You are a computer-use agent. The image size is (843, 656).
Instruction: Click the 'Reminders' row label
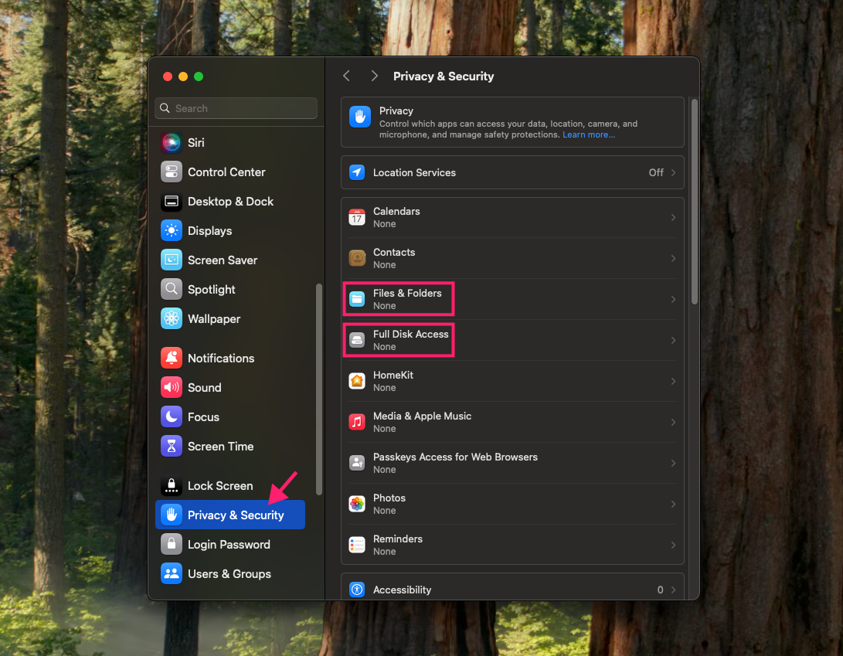tap(398, 539)
